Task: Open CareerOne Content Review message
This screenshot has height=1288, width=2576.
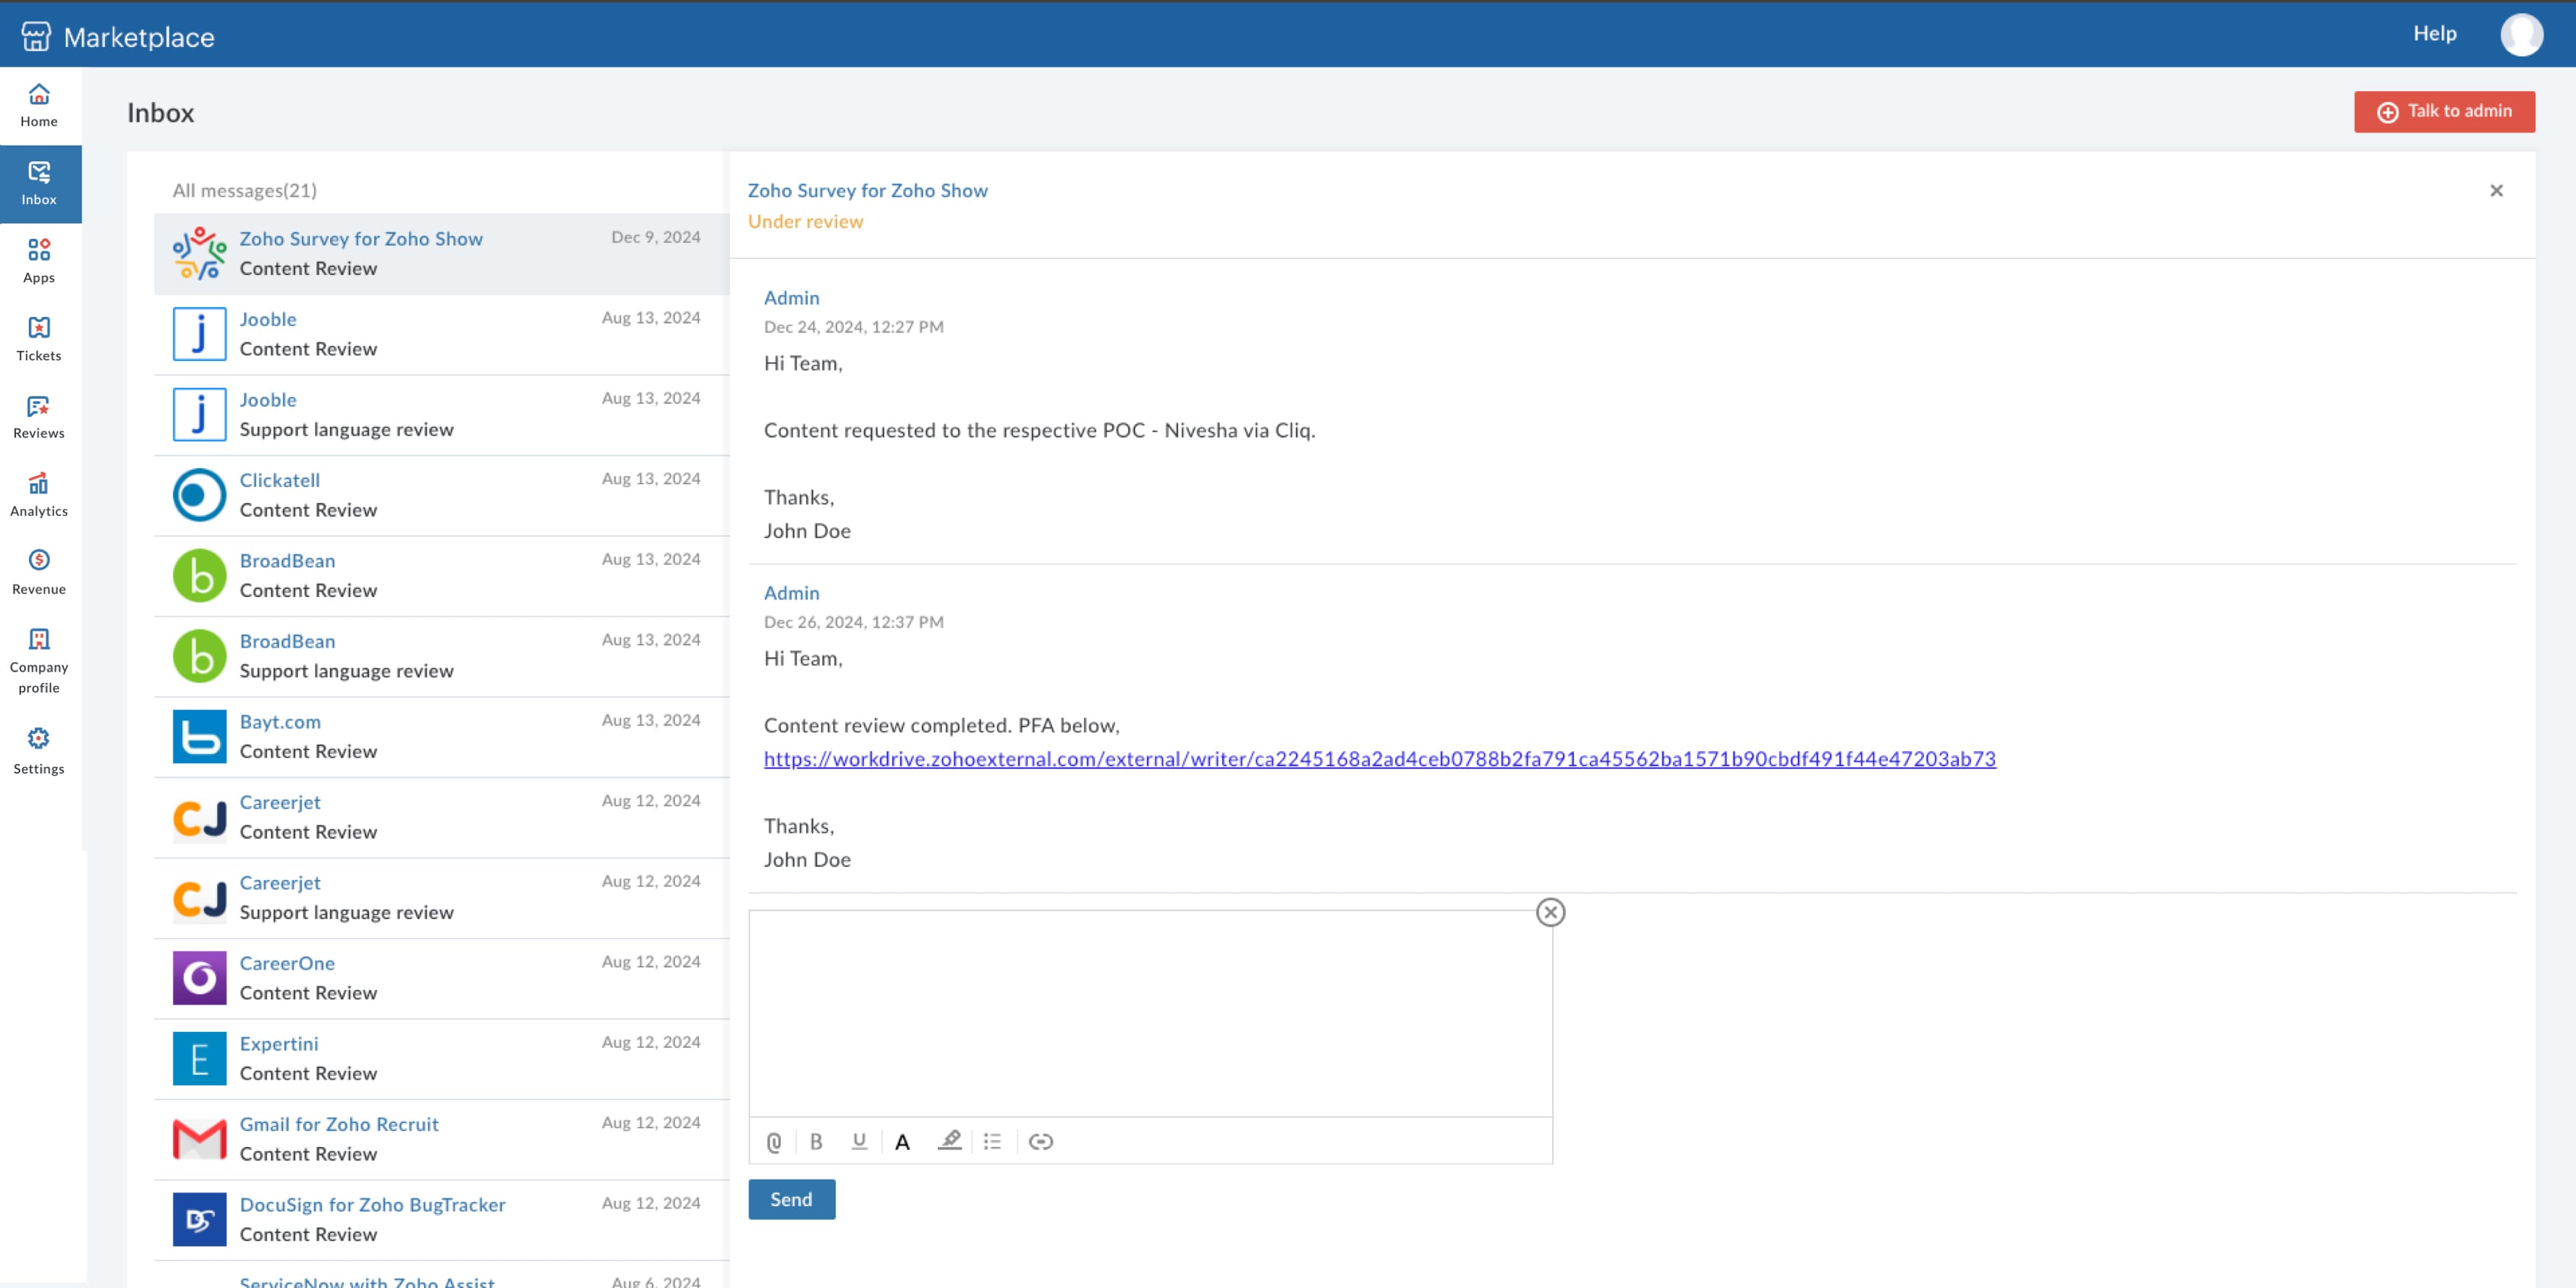Action: tap(441, 978)
